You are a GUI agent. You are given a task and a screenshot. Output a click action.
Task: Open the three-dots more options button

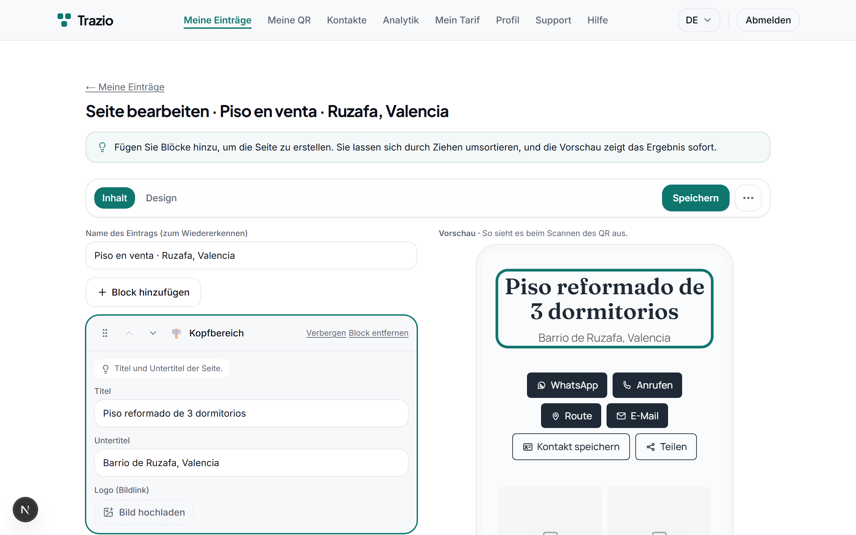pos(748,198)
